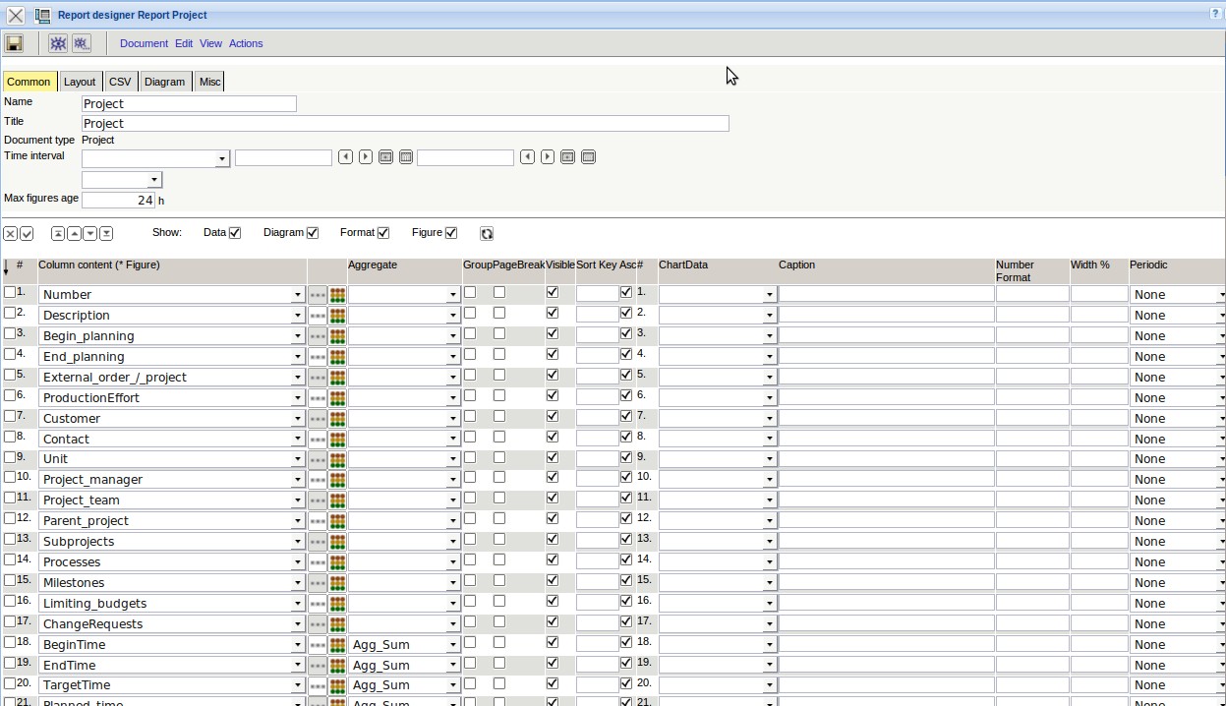1226x706 pixels.
Task: Expand the Aggregate dropdown for BeginTime row
Action: [x=452, y=645]
